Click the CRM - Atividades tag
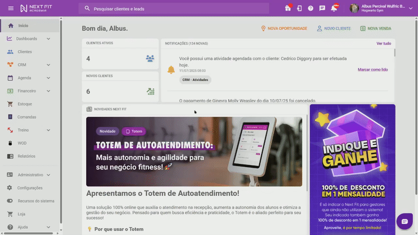Image resolution: width=418 pixels, height=235 pixels. tap(195, 80)
